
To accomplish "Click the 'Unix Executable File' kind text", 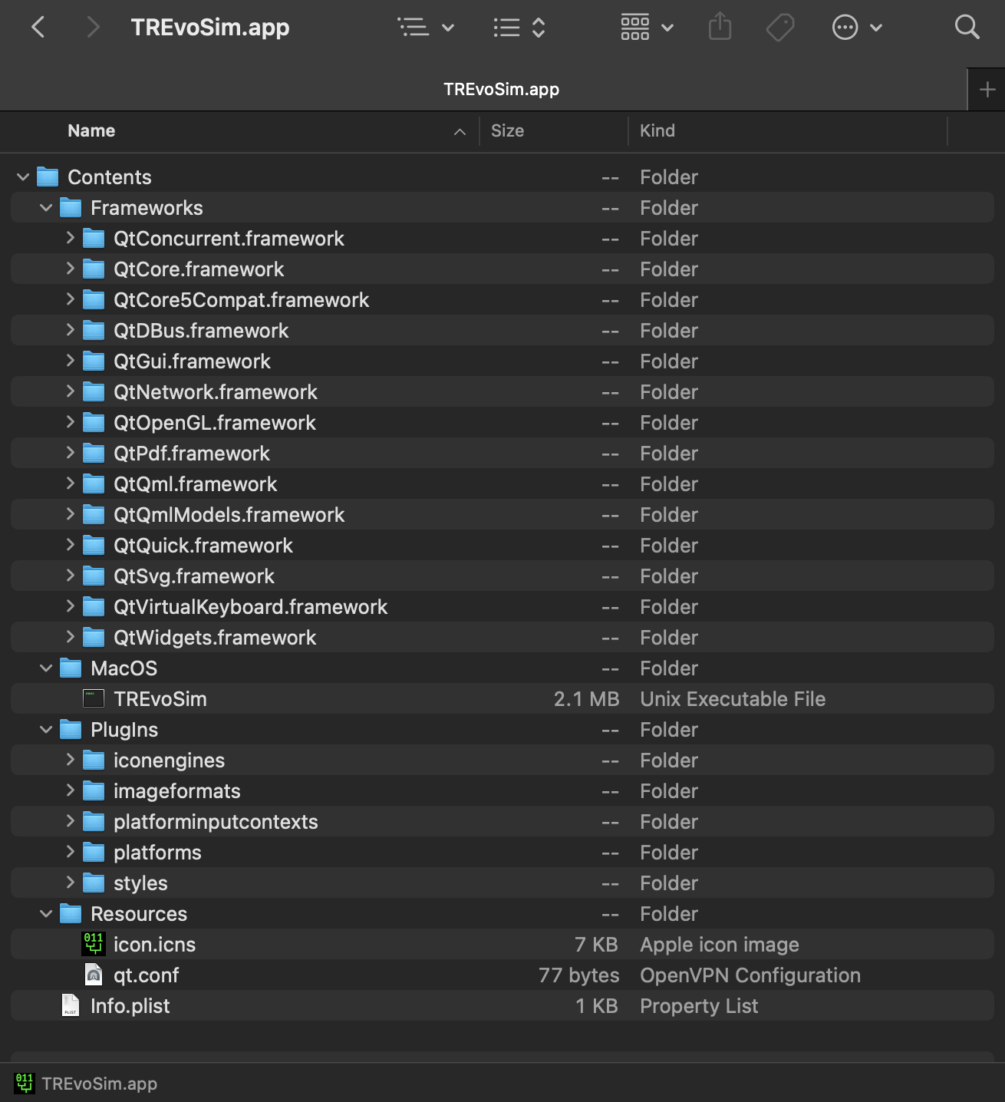I will 733,699.
